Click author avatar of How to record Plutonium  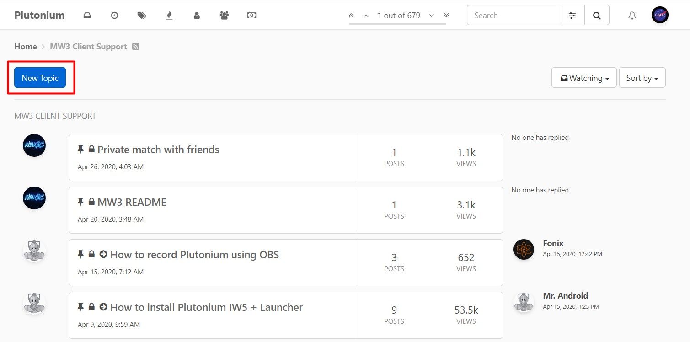(34, 251)
